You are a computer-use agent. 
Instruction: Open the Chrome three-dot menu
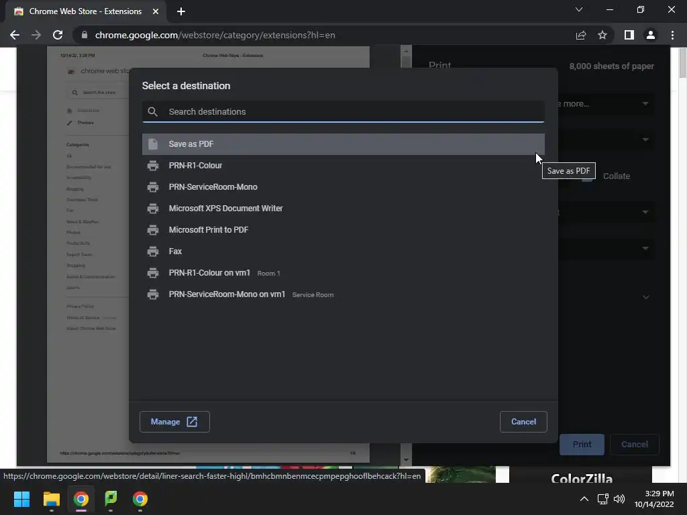click(672, 35)
